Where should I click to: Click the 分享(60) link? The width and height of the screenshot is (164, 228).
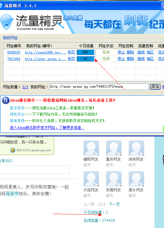pyautogui.click(x=6, y=161)
